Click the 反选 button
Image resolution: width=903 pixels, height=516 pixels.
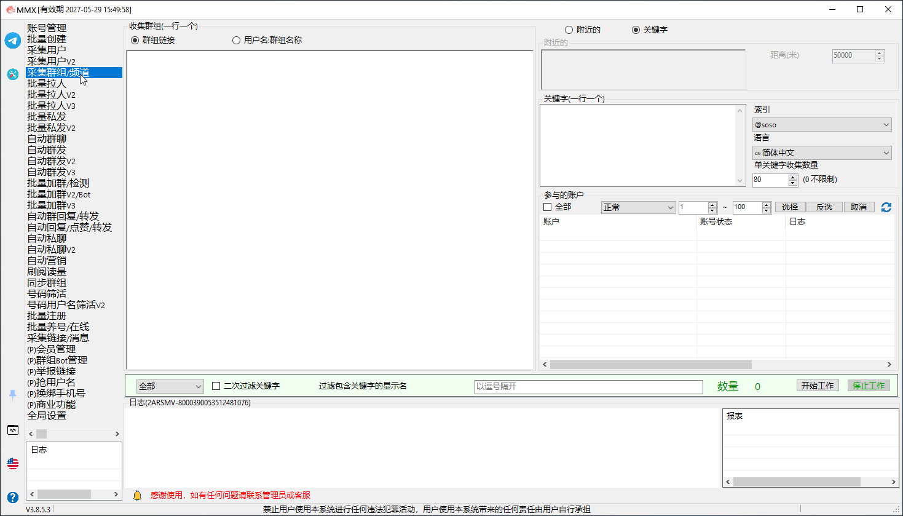point(824,207)
